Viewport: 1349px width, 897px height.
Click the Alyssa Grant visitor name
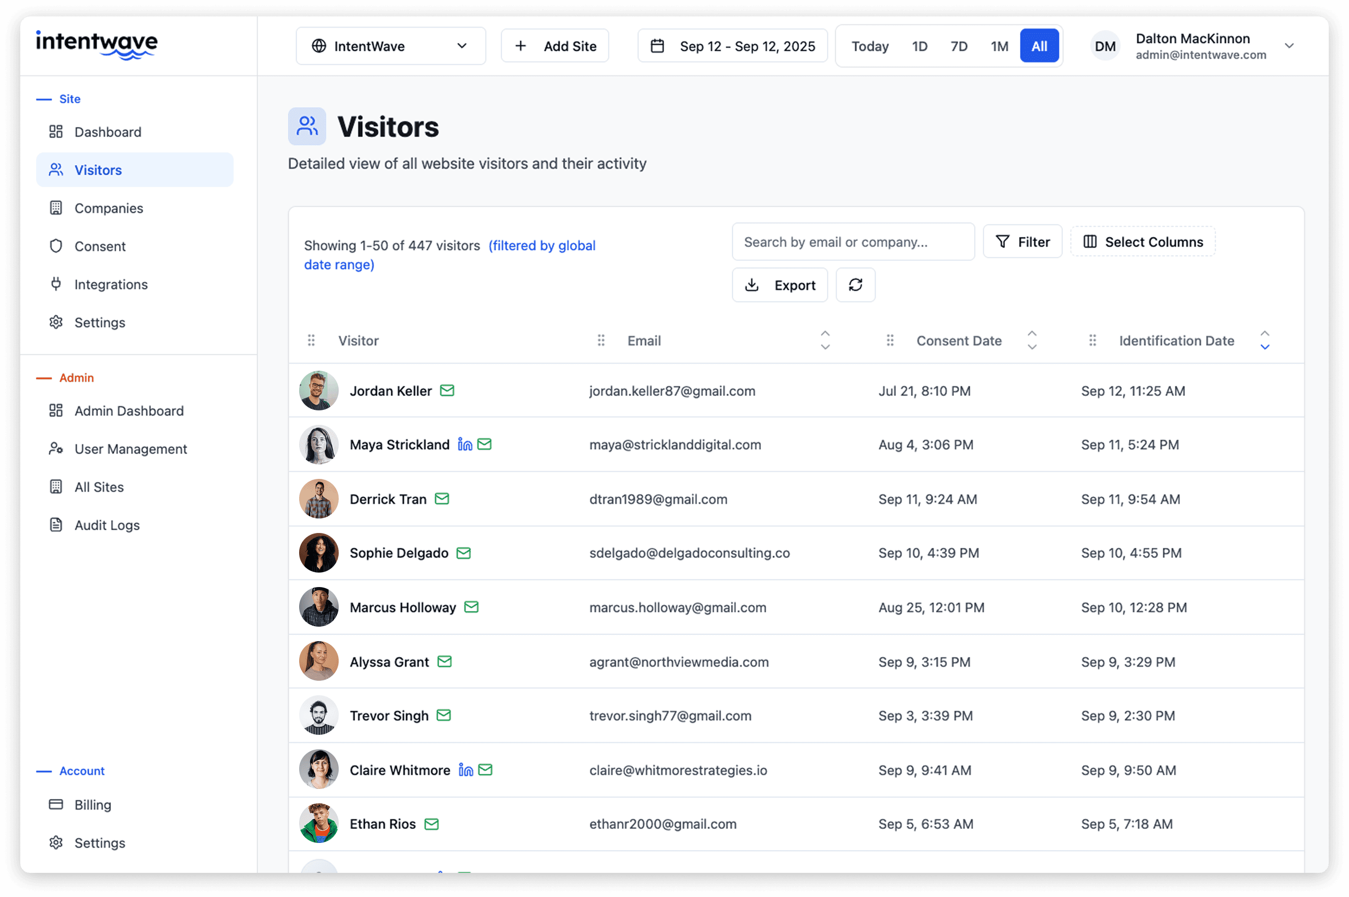click(389, 662)
